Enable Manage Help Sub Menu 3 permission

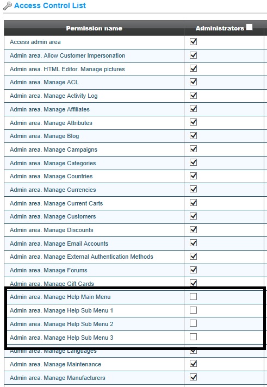point(193,337)
